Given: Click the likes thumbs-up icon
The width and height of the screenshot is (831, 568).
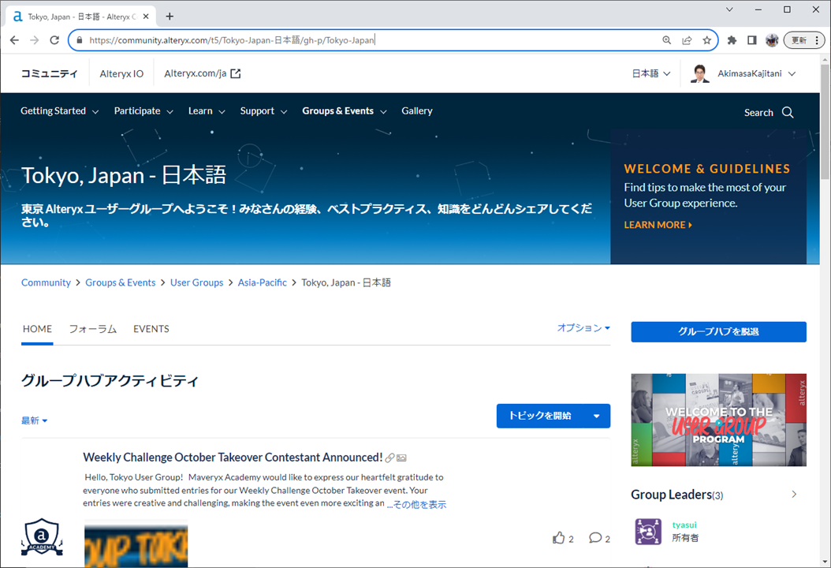Looking at the screenshot, I should coord(559,538).
